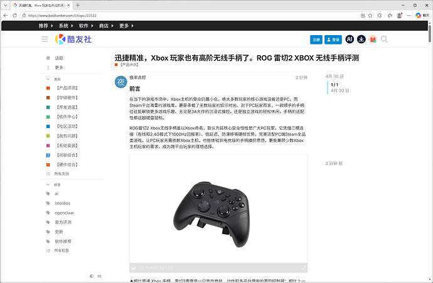
Task: Click the 登录 login button
Action: (x=333, y=40)
